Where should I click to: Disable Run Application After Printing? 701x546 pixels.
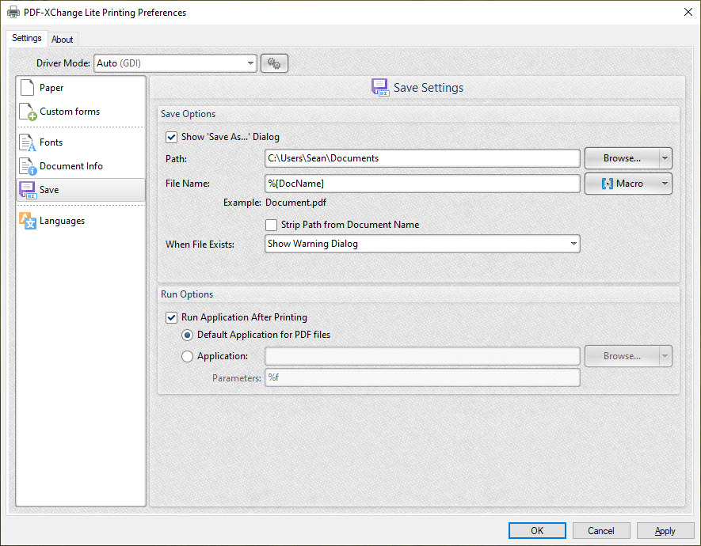click(x=172, y=317)
